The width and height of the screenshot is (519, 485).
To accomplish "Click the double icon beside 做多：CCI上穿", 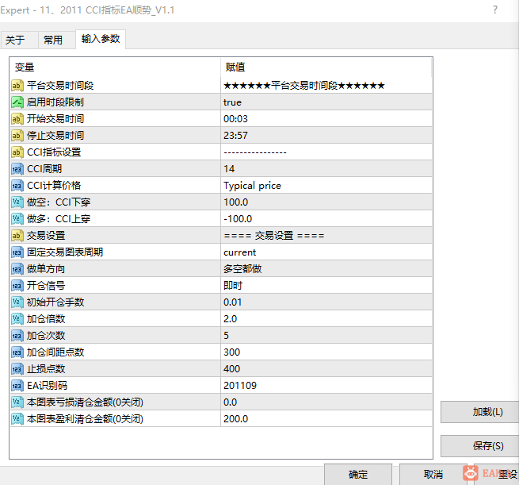I will pyautogui.click(x=17, y=219).
